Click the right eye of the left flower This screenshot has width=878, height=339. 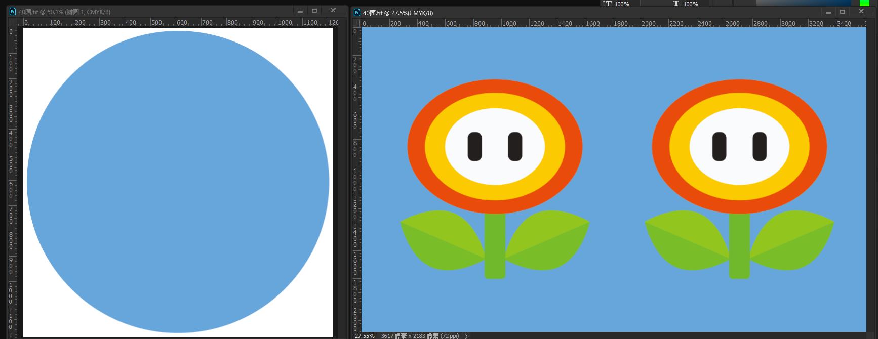(x=515, y=147)
